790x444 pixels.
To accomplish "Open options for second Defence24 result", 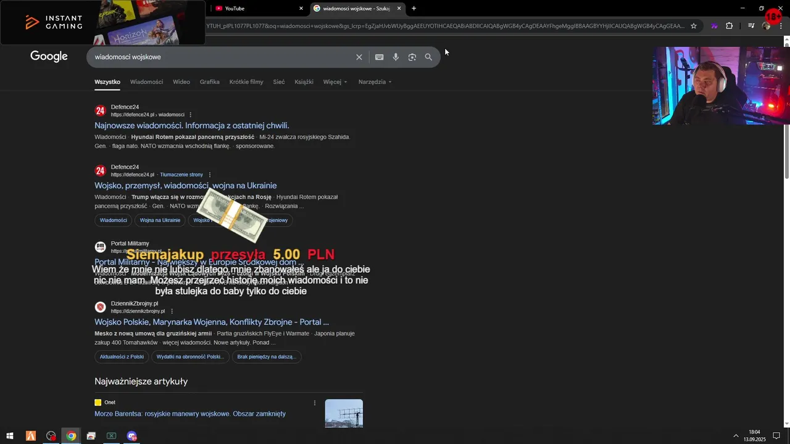I will pos(209,175).
